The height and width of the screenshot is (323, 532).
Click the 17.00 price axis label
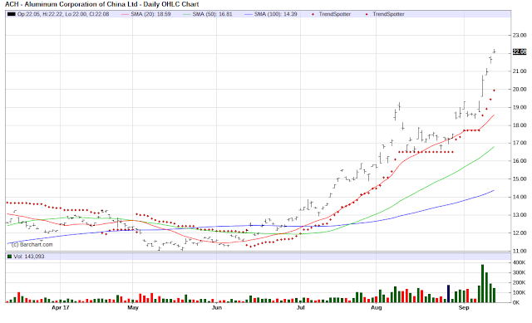click(520, 143)
